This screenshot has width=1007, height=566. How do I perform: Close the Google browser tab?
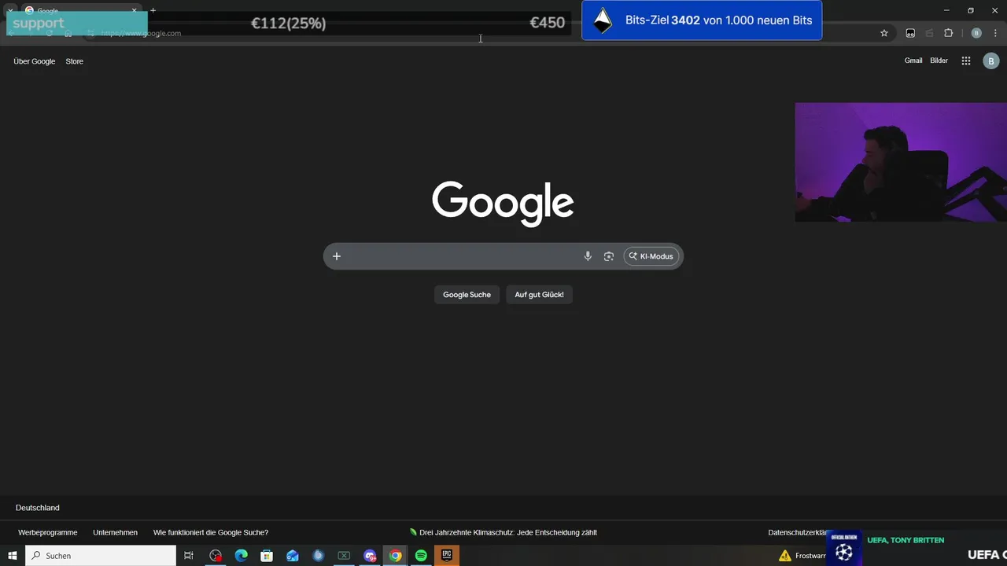pyautogui.click(x=135, y=10)
